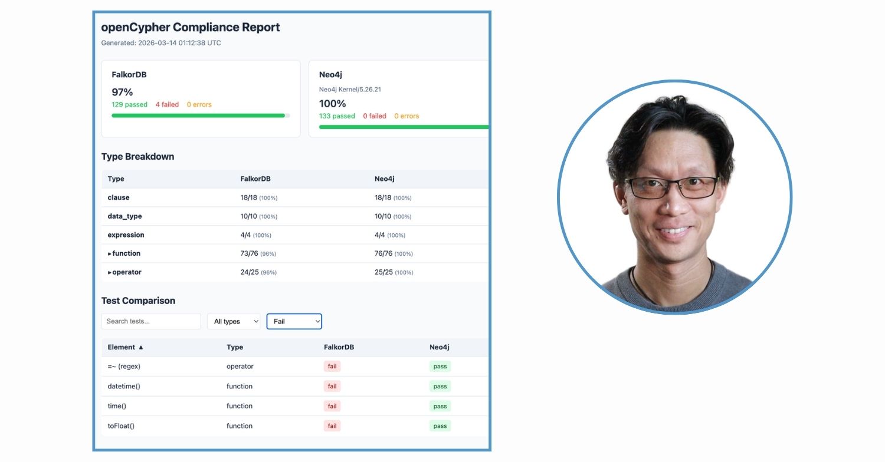The image size is (885, 462).
Task: Click the red fail badge for datetime()
Action: click(332, 386)
